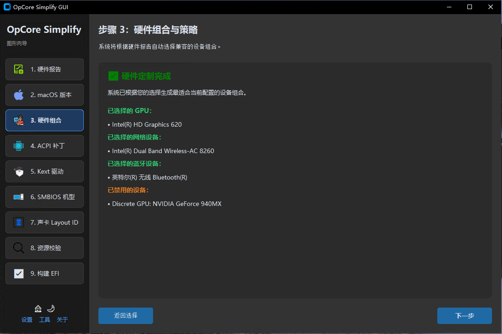Close the OpCore Simplify GUI window
The height and width of the screenshot is (334, 502).
click(491, 7)
